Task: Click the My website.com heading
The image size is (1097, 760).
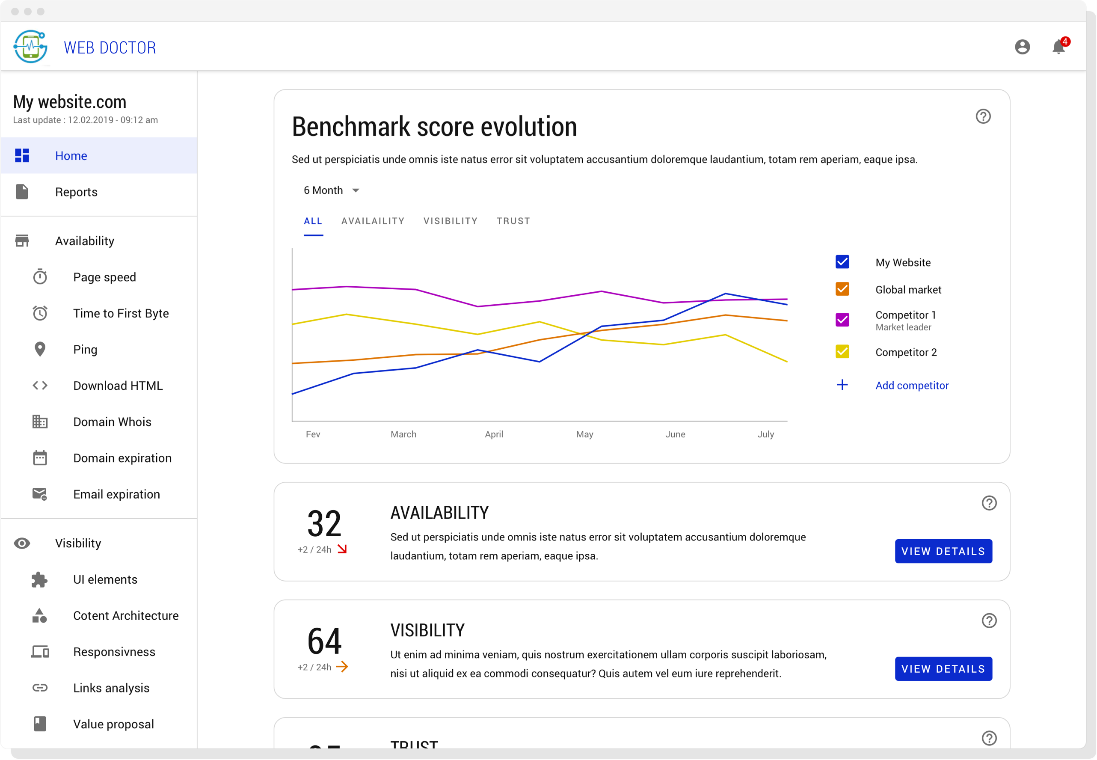Action: coord(69,101)
